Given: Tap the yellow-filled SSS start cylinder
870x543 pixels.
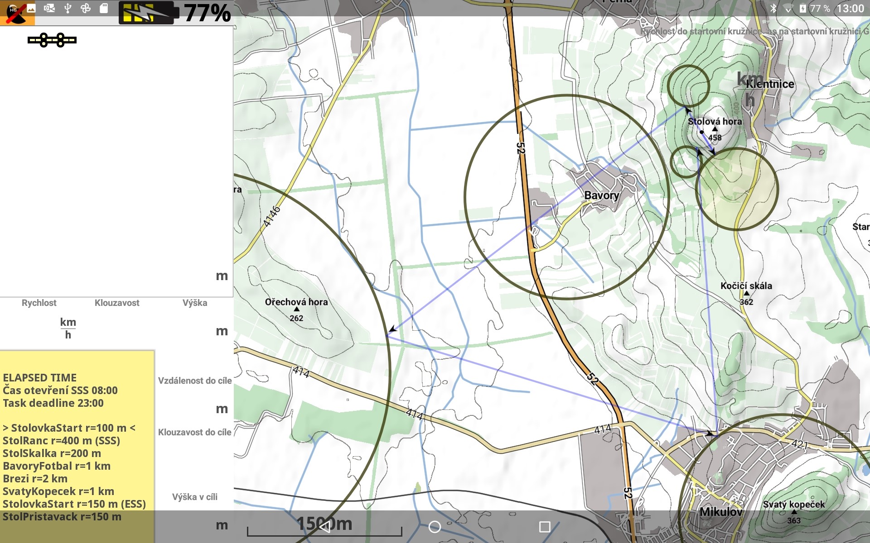Looking at the screenshot, I should point(737,189).
